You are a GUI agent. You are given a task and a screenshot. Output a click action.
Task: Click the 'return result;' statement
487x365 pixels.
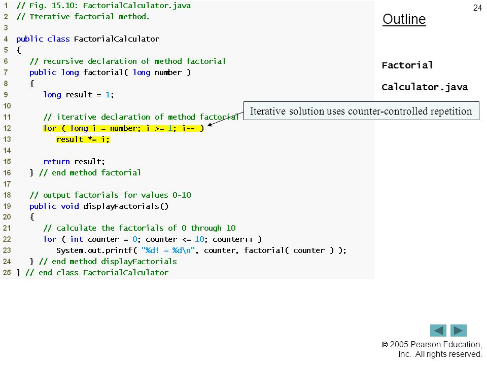tap(74, 162)
